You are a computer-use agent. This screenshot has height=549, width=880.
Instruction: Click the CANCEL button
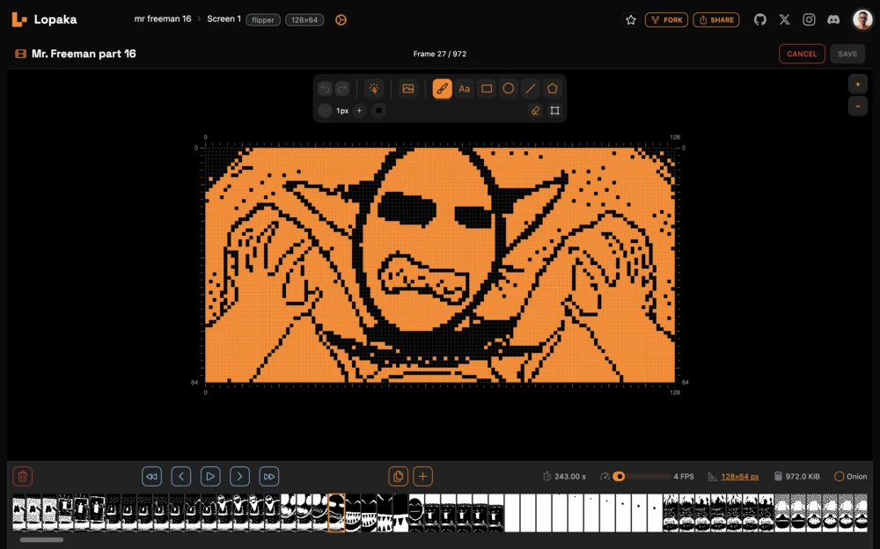click(802, 54)
